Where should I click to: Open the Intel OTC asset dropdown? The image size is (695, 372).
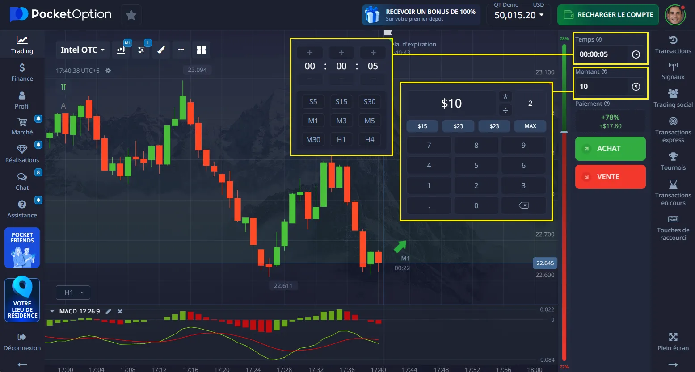pyautogui.click(x=83, y=50)
